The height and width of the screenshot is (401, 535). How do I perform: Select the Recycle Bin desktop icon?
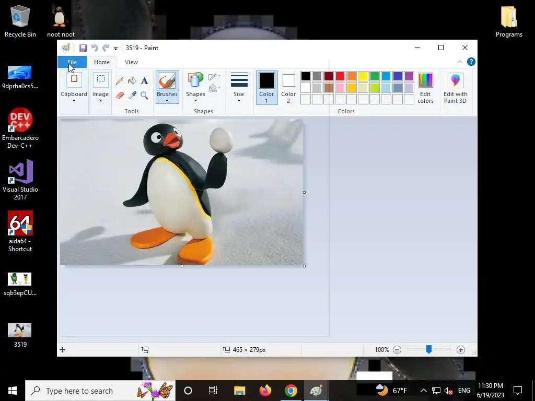tap(20, 21)
